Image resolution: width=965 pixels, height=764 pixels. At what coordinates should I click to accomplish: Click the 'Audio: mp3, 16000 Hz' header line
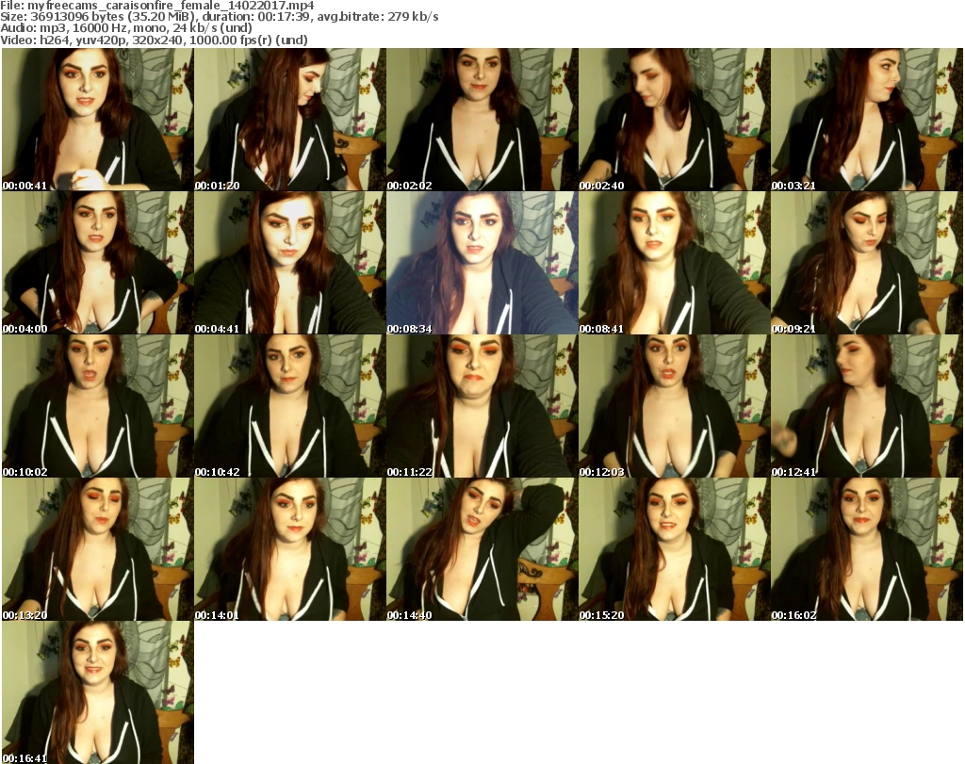(126, 28)
